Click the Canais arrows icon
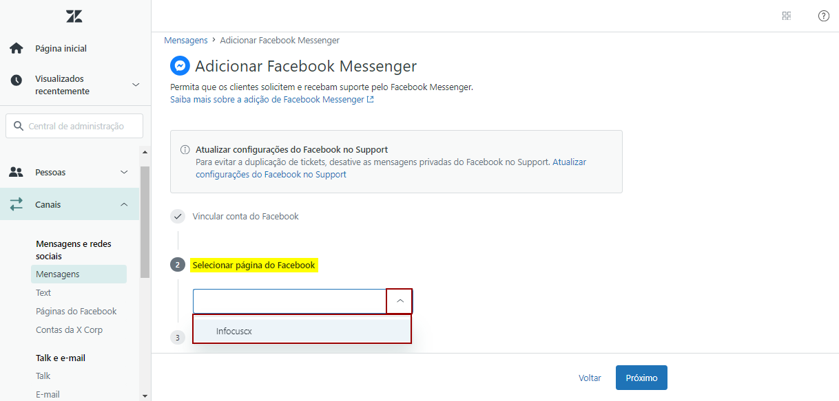The image size is (839, 401). 17,204
